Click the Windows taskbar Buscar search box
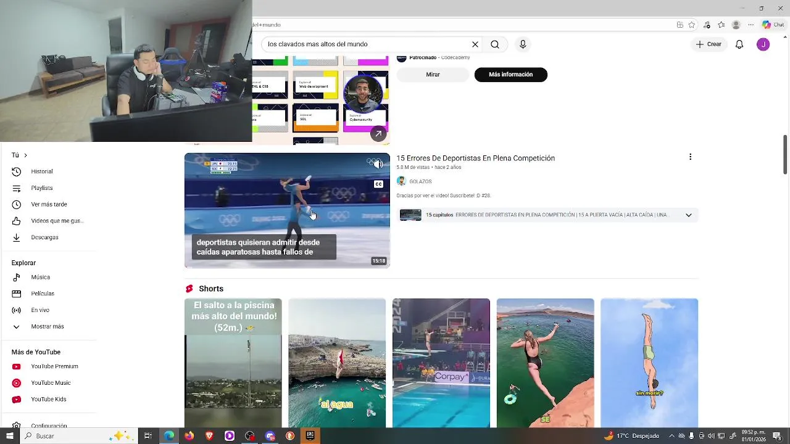 tap(78, 436)
